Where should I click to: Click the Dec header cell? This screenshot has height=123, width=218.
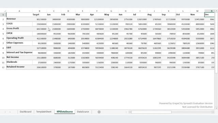point(209,14)
